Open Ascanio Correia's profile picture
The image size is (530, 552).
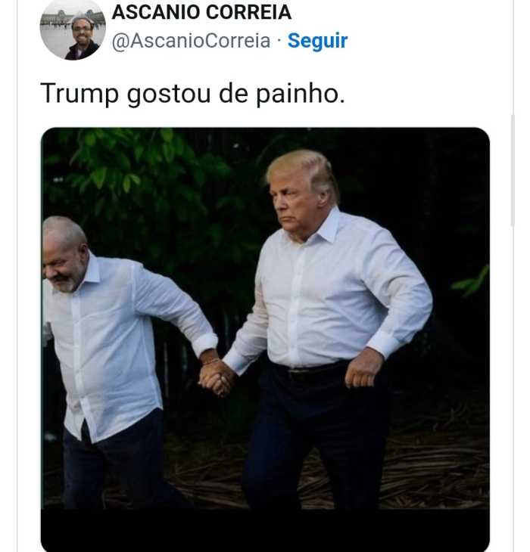[73, 30]
